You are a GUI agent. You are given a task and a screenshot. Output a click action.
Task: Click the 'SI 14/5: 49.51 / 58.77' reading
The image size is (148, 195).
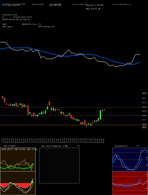point(22,17)
